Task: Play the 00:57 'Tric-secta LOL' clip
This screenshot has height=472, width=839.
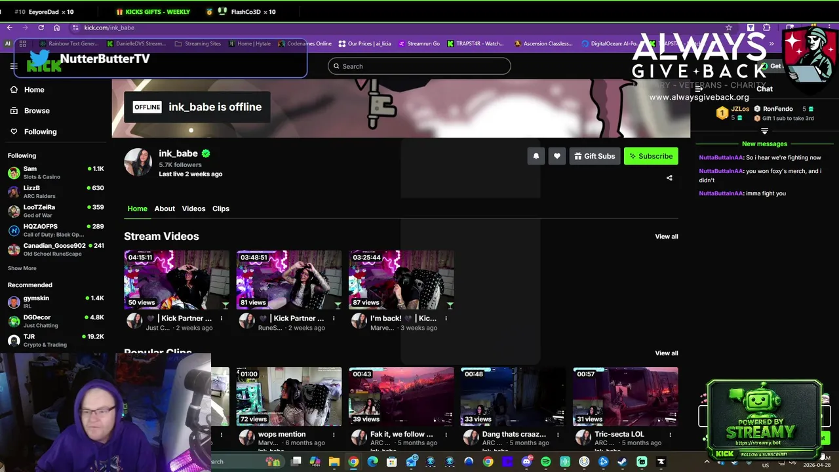Action: click(x=625, y=397)
